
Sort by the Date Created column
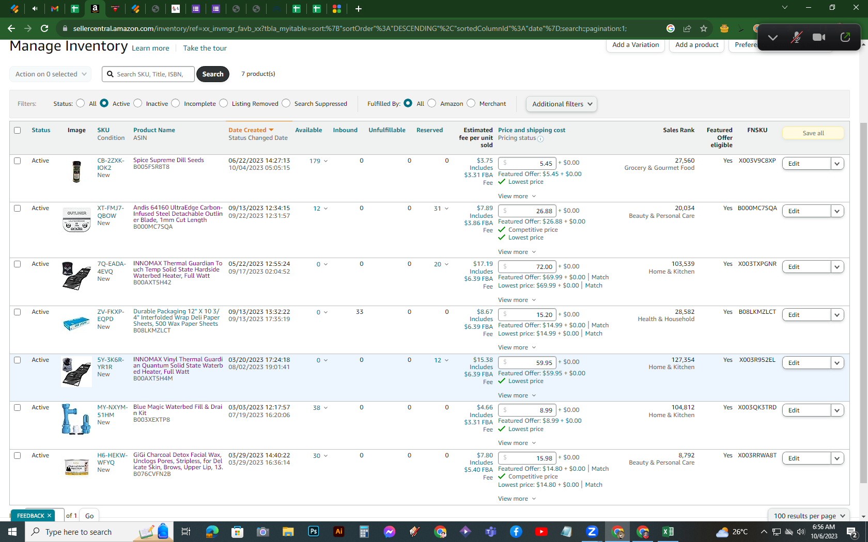(x=251, y=130)
